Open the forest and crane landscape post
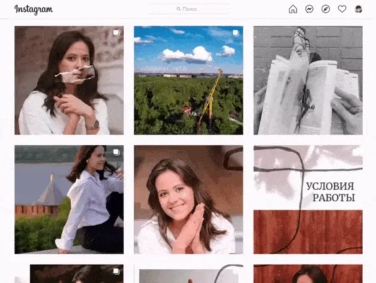This screenshot has width=376, height=283. [x=189, y=80]
